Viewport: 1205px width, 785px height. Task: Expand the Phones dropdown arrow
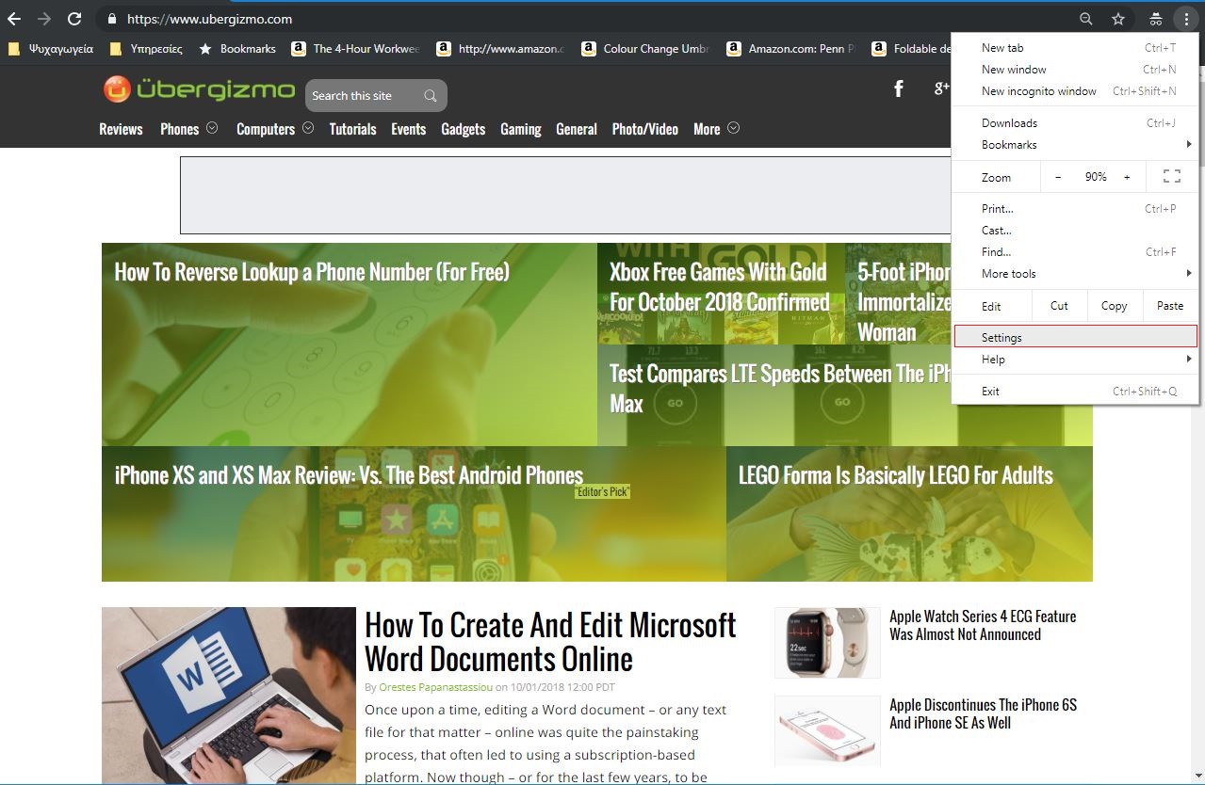click(x=212, y=128)
